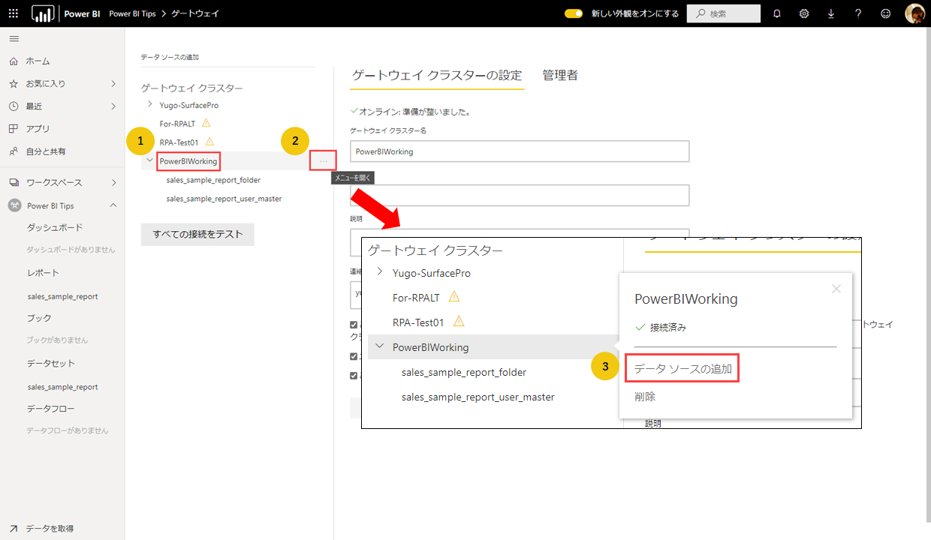
Task: Switch to the 管理者 tab
Action: (560, 75)
